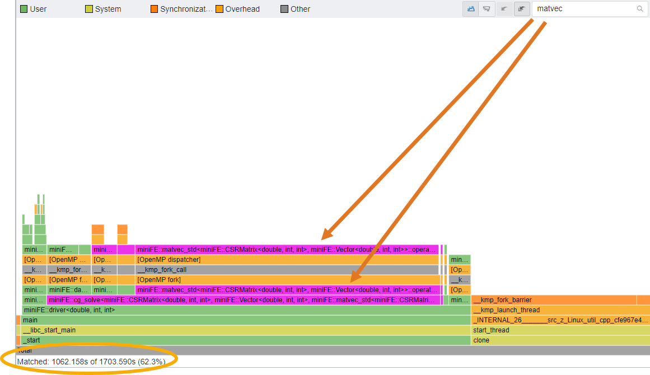This screenshot has height=375, width=650.
Task: Switch to inverted Icicle Graph view icon
Action: coord(487,9)
